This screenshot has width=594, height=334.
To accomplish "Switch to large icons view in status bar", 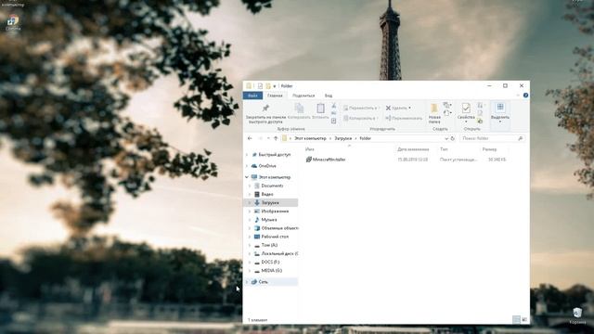I will tap(524, 320).
